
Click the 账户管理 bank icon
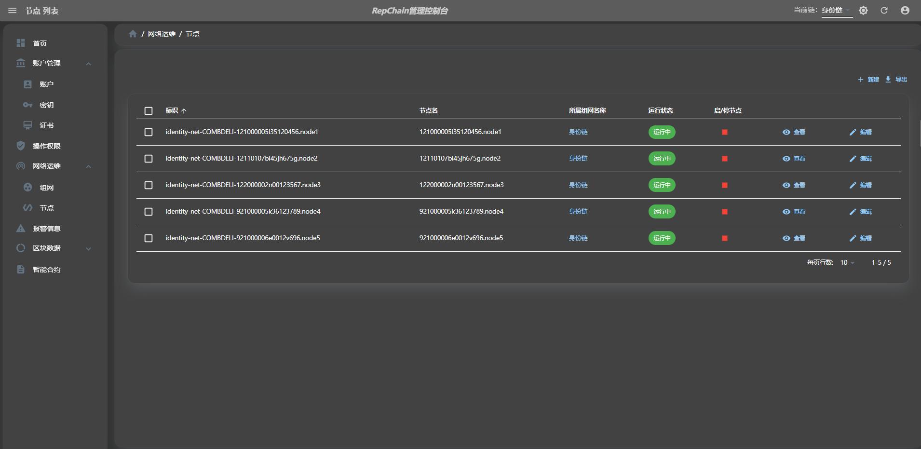point(21,63)
